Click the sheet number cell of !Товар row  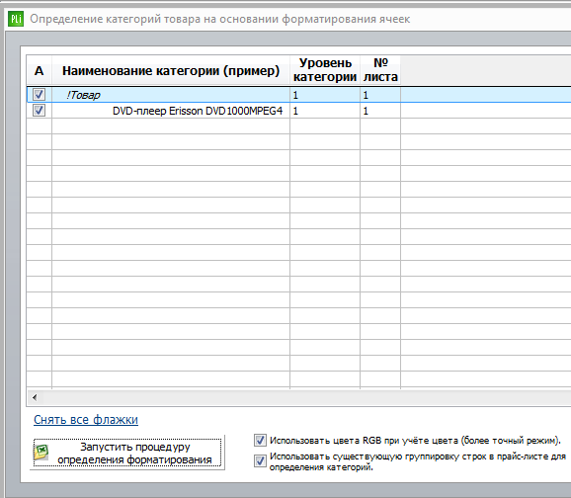coord(380,95)
